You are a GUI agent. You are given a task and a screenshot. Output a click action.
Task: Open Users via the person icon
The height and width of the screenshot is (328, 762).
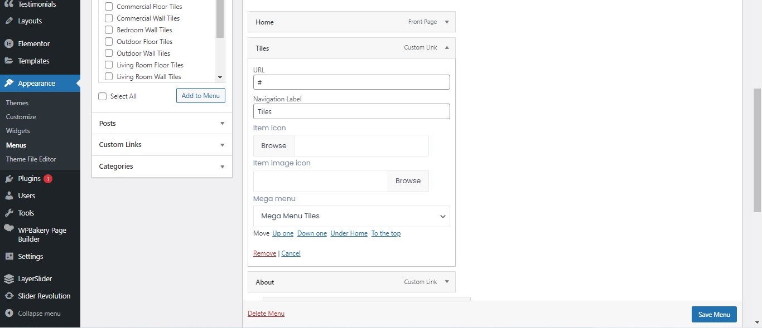pyautogui.click(x=9, y=195)
